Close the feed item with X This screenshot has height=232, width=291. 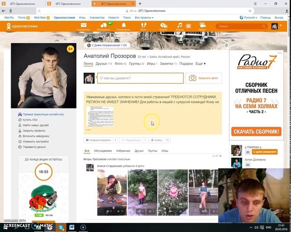click(x=220, y=156)
